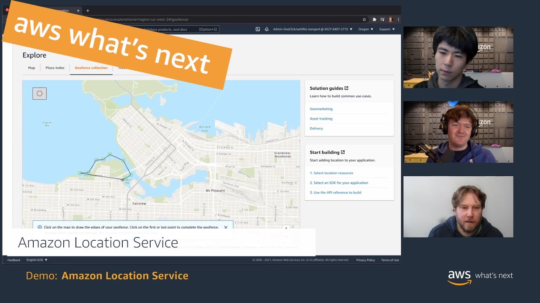Switch to the Place index tab
Image resolution: width=540 pixels, height=303 pixels.
pyautogui.click(x=55, y=68)
